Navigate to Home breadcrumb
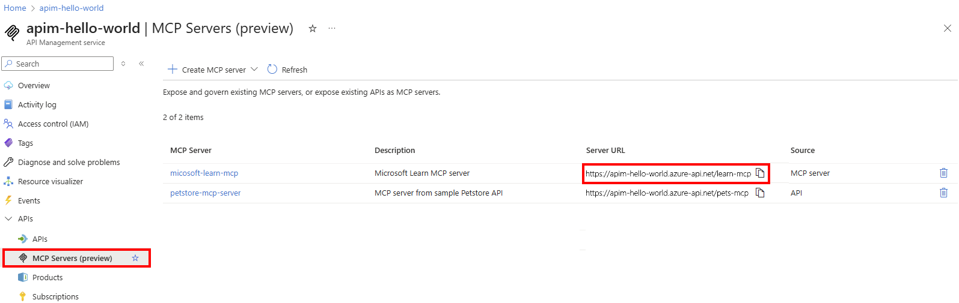 [x=15, y=8]
